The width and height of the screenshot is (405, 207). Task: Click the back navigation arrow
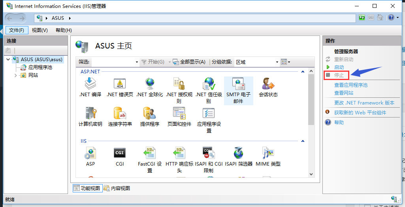[x=10, y=18]
